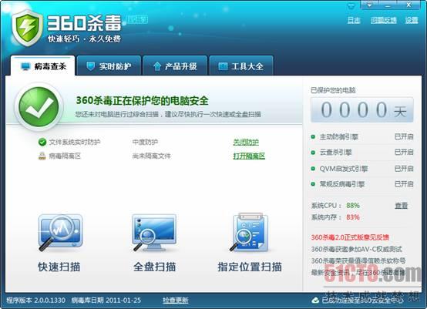Start the 快速扫描 quick scan icon
Viewport: 427px width, 309px height.
point(60,233)
